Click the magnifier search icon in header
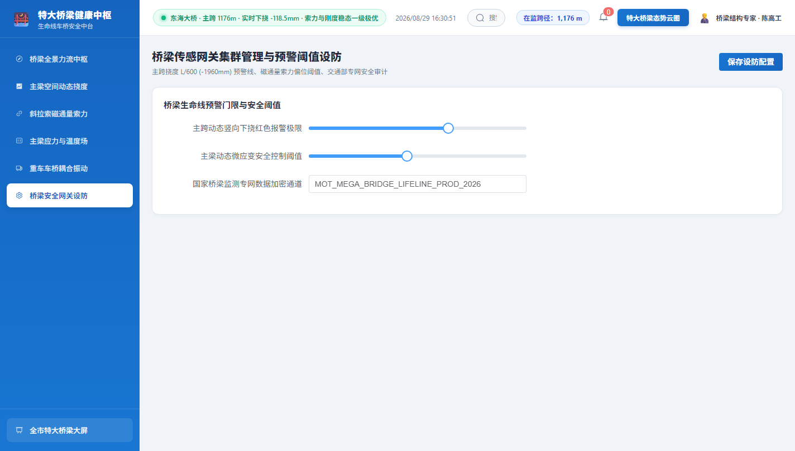 [x=480, y=18]
